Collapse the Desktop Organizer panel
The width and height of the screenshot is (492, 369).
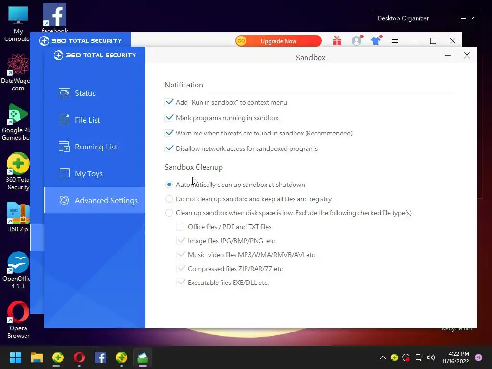pyautogui.click(x=474, y=19)
